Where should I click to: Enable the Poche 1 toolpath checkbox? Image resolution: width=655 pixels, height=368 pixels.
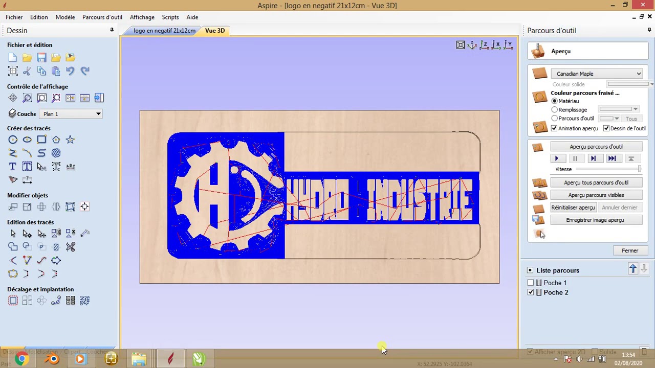[x=530, y=283]
